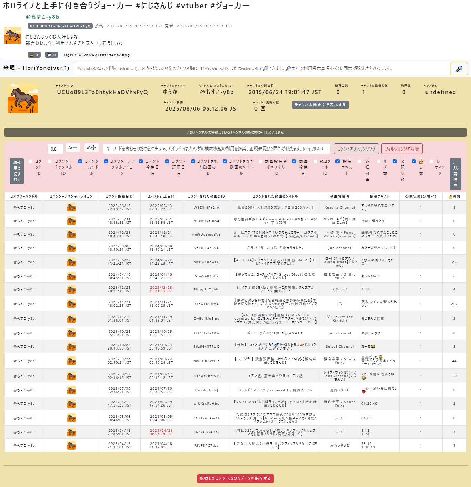
Task: Click commenter icon in 2023/12/23 row
Action: coord(71,289)
